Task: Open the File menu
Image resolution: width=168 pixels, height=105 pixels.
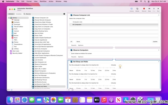Action: (18, 1)
